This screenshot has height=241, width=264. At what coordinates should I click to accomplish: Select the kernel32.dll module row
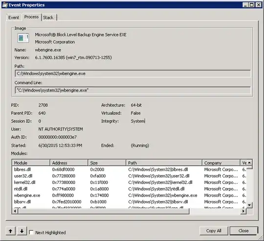(129, 182)
